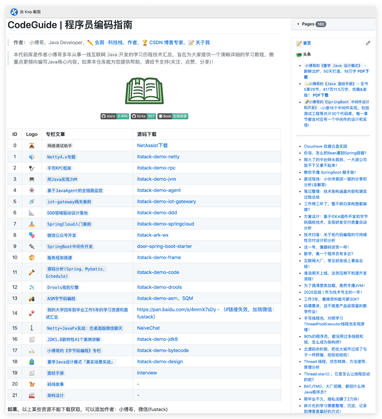Open the CSDN 博客专家 link
382x419 pixels.
click(x=166, y=42)
